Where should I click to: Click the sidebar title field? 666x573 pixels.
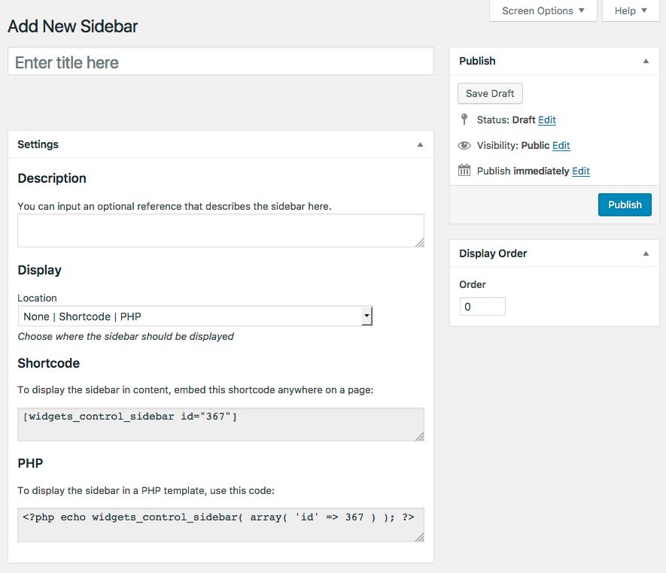(x=220, y=62)
